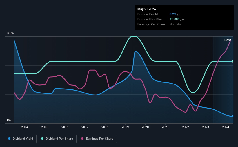Select the 2014 x-axis label
238x147 pixels.
[25, 127]
